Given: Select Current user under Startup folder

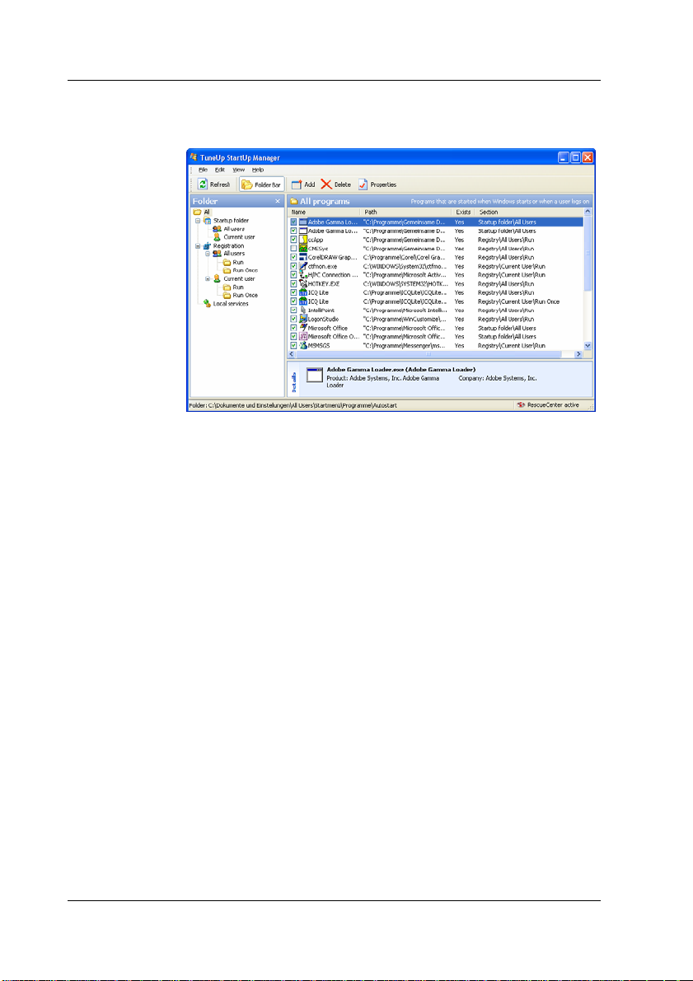Looking at the screenshot, I should coord(234,237).
